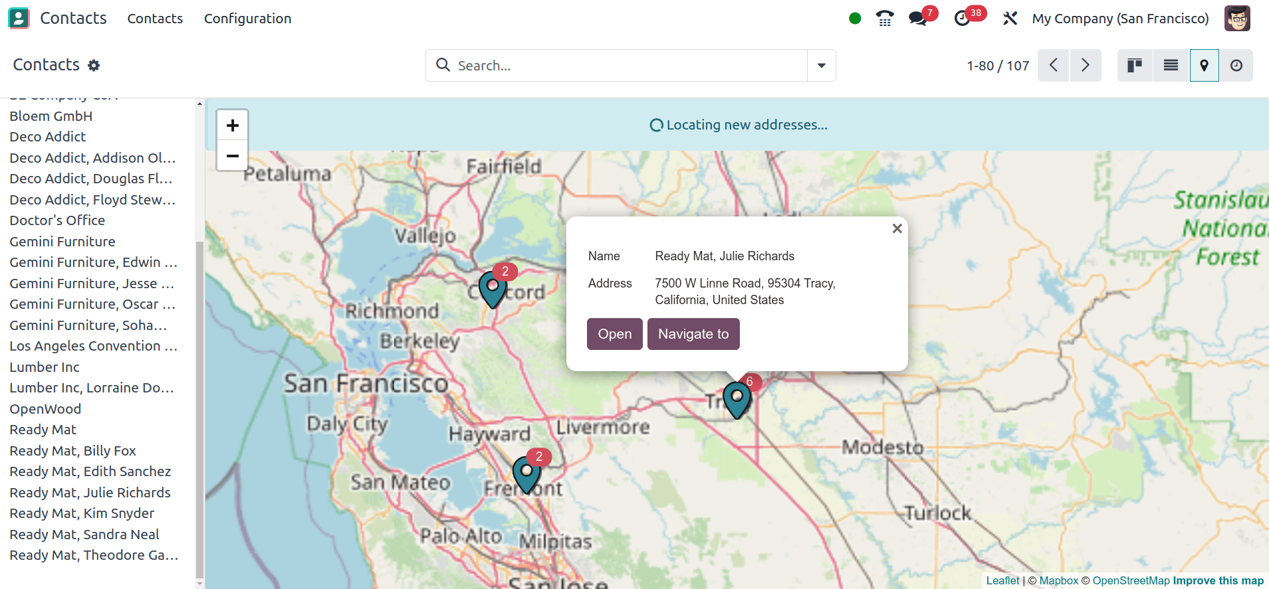
Task: Open the Configuration menu
Action: [247, 19]
